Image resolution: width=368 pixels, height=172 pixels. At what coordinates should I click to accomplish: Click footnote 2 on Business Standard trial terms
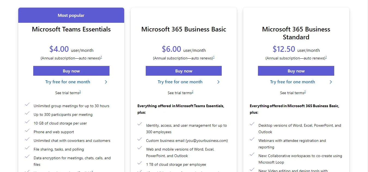pos(305,91)
